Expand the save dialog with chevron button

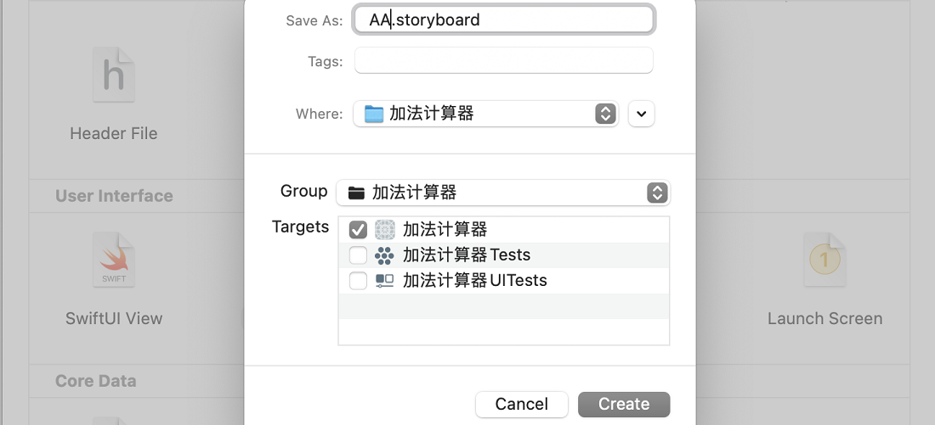642,114
